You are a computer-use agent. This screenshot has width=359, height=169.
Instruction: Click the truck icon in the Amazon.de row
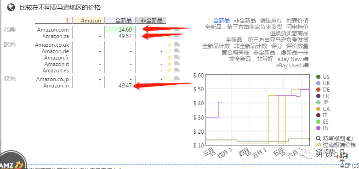coord(177,51)
